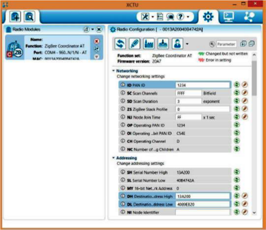Collapse the Networking section
This screenshot has width=266, height=230.
(113, 71)
